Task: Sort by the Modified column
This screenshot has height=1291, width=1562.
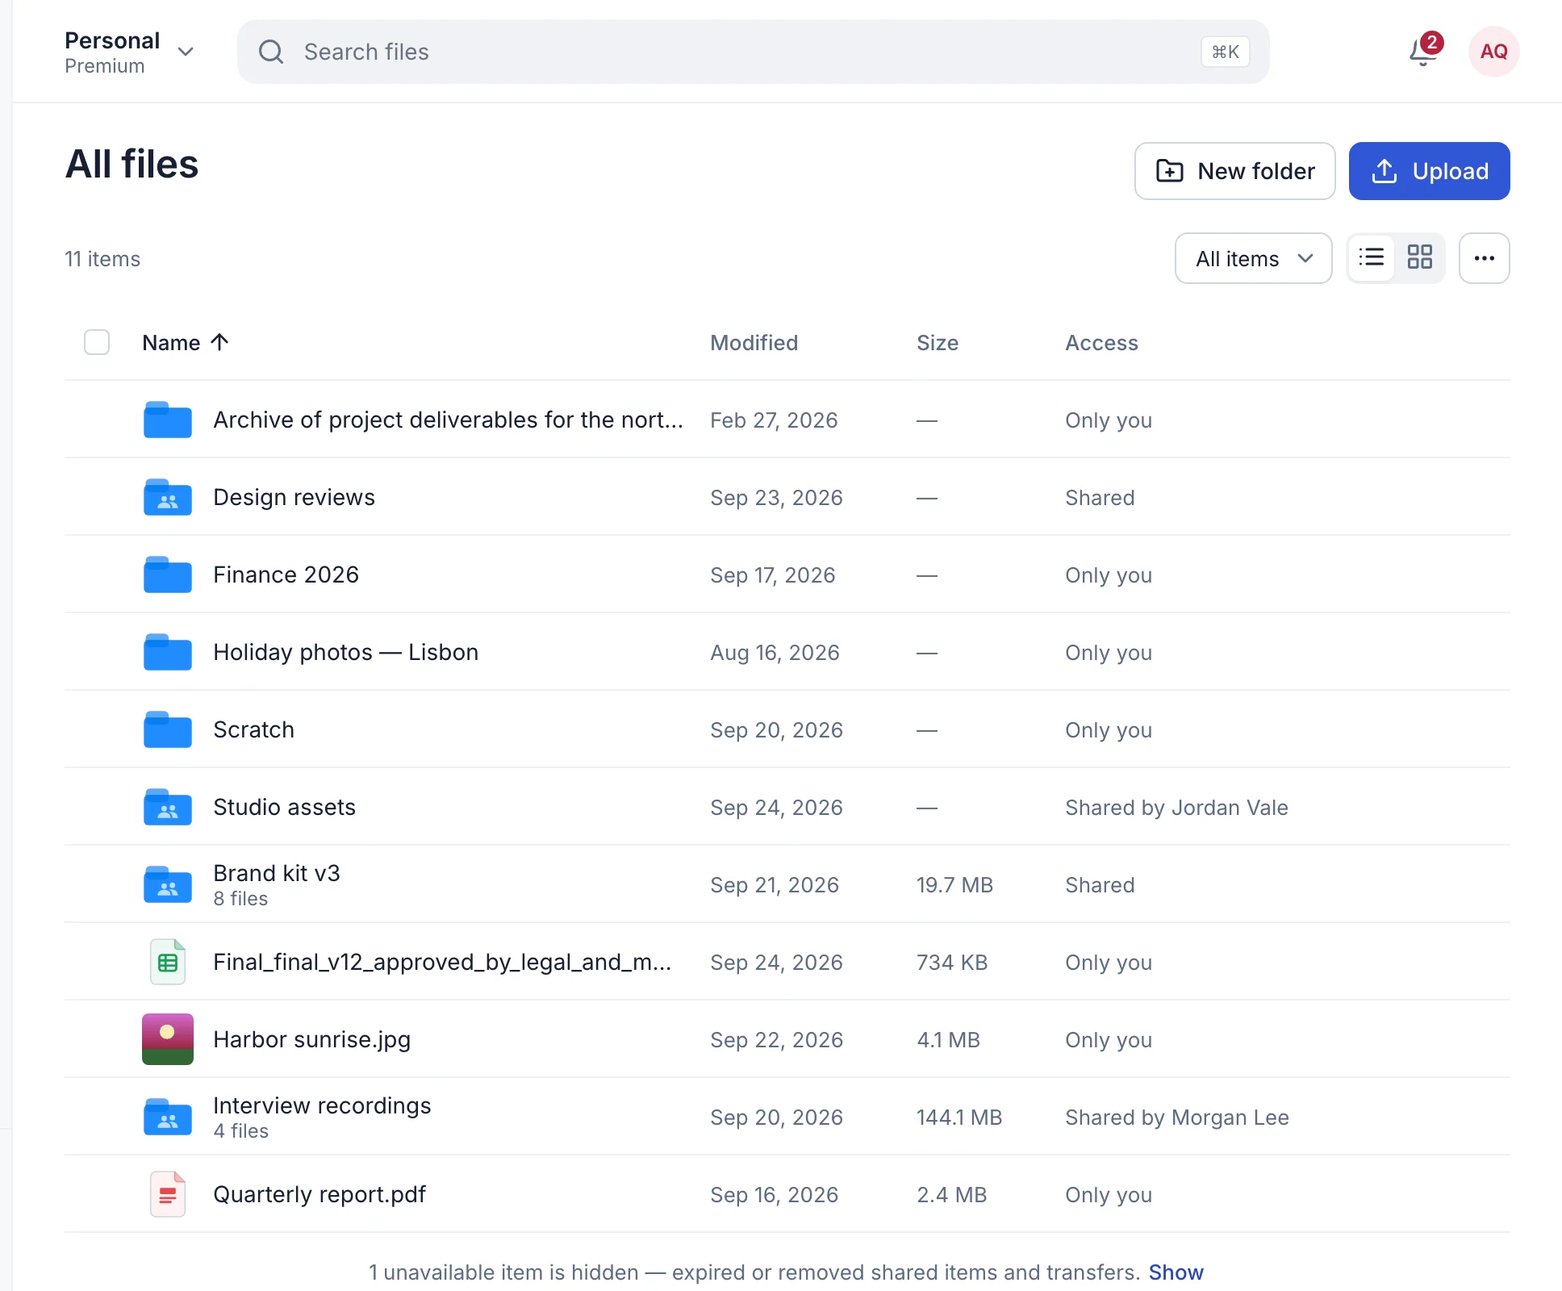Action: [754, 343]
